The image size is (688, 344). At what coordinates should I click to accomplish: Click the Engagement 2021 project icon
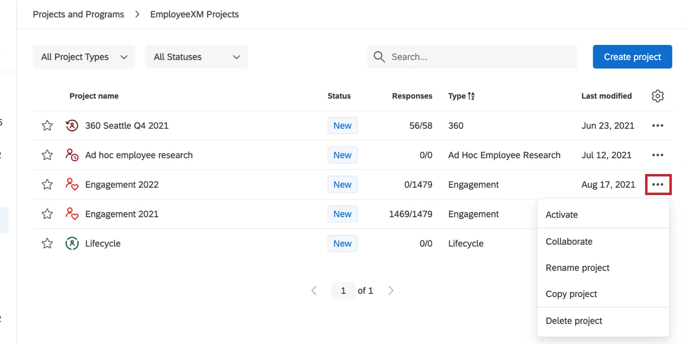click(x=72, y=214)
